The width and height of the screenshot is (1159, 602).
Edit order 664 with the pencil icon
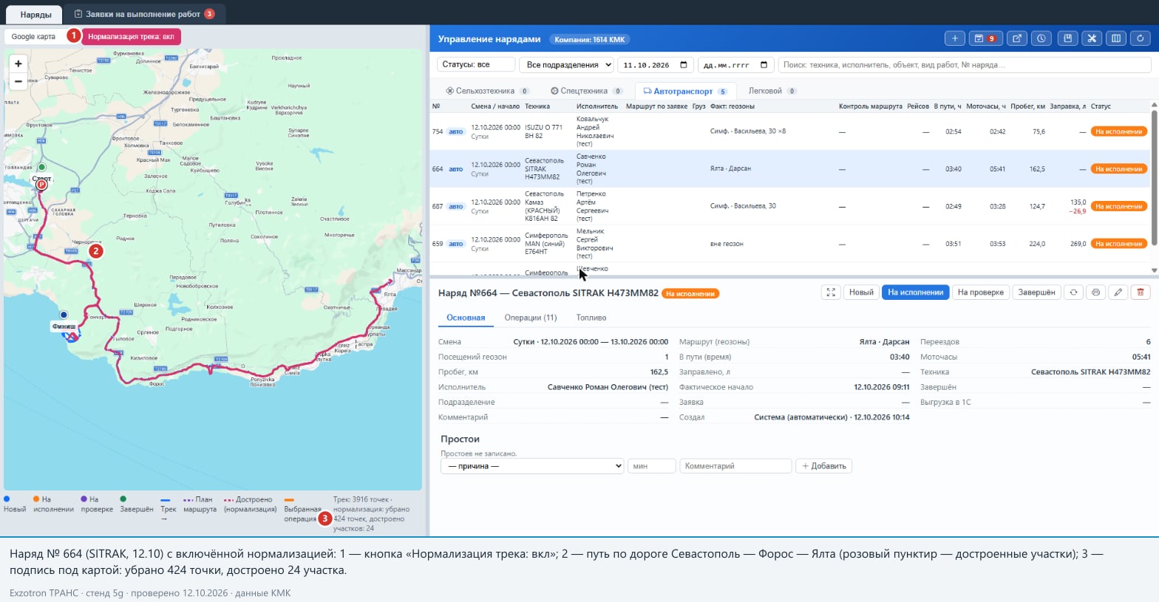pyautogui.click(x=1118, y=293)
